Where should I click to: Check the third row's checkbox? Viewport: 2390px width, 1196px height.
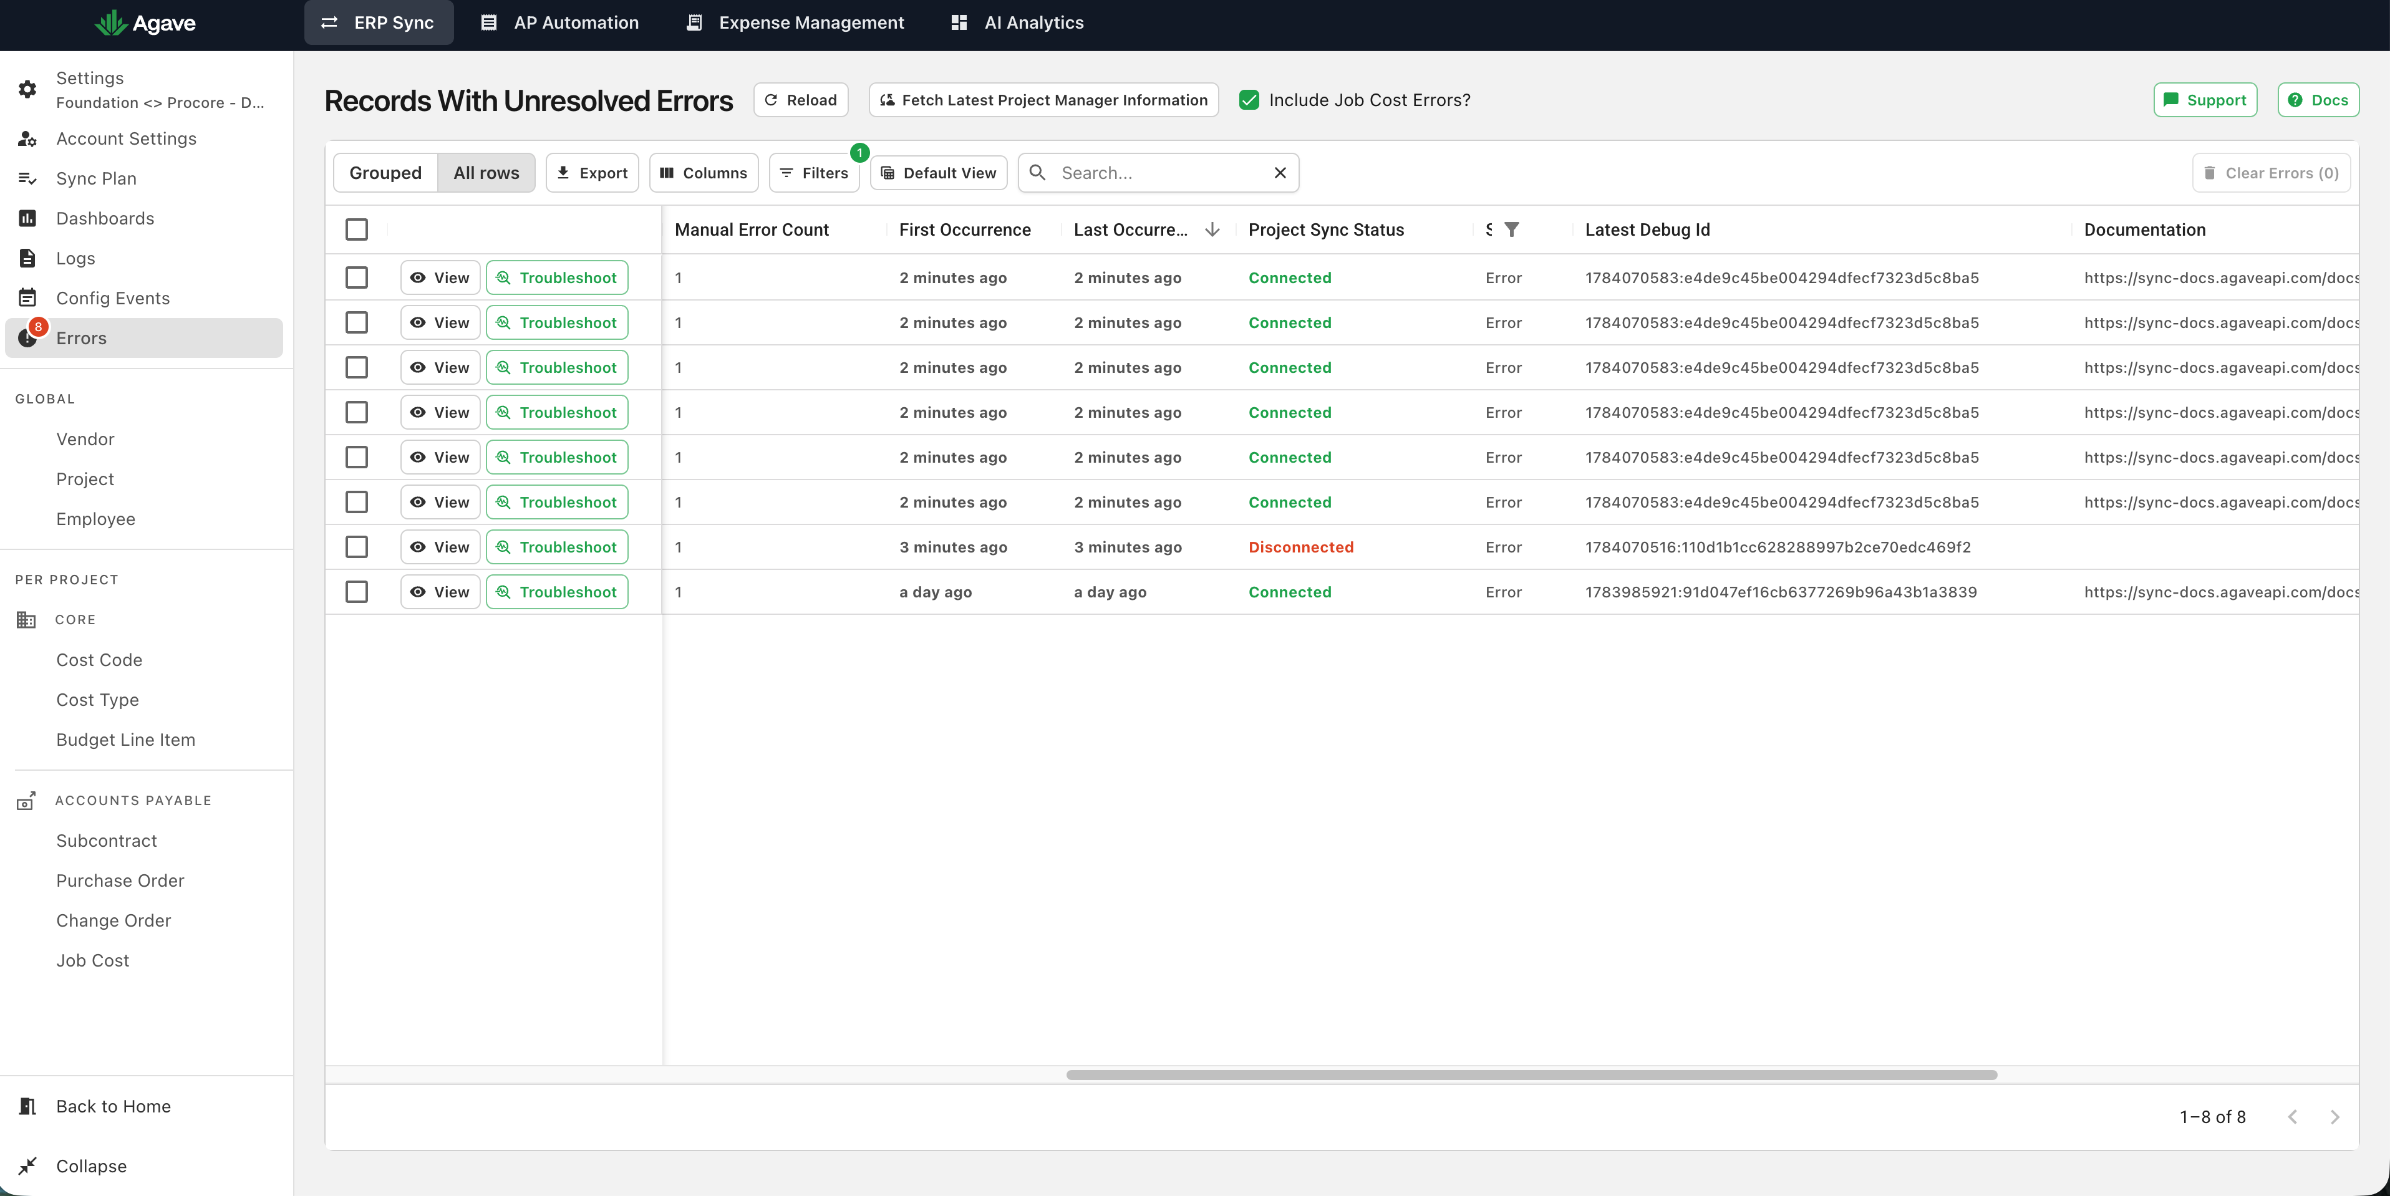coord(356,367)
